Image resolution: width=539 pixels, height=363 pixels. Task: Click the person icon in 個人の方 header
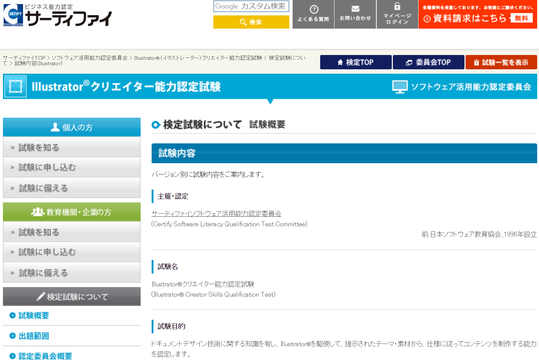[x=55, y=127]
